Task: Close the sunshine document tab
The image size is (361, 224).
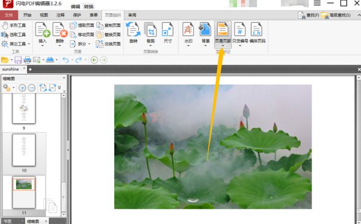Action: [x=24, y=68]
